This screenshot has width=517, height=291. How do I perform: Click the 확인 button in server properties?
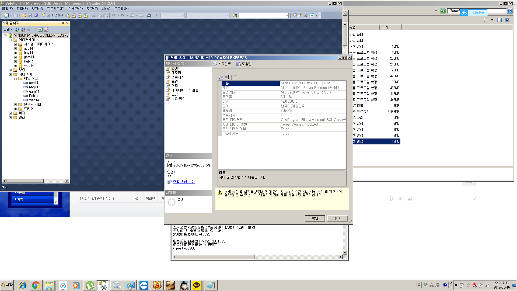coord(315,218)
